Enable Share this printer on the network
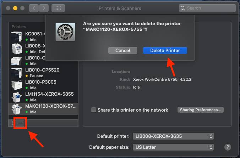The height and width of the screenshot is (158, 240). click(94, 110)
